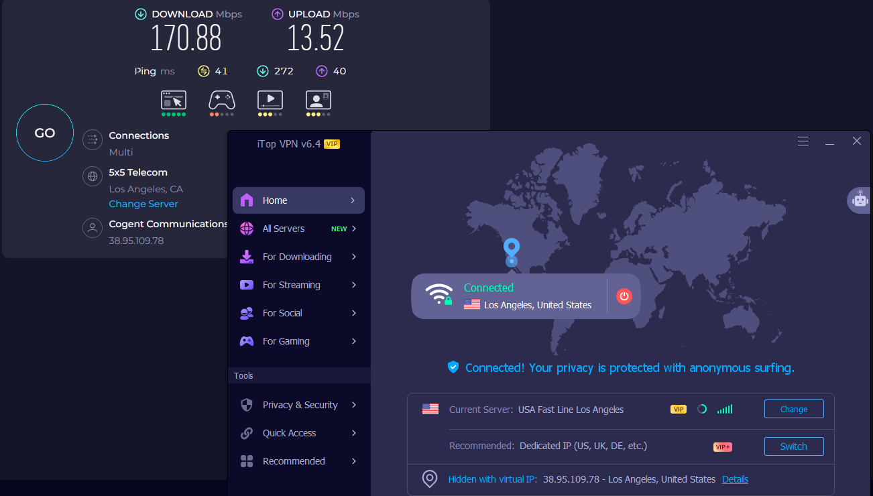Expand the For Downloading chevron
The height and width of the screenshot is (496, 873).
tap(353, 257)
